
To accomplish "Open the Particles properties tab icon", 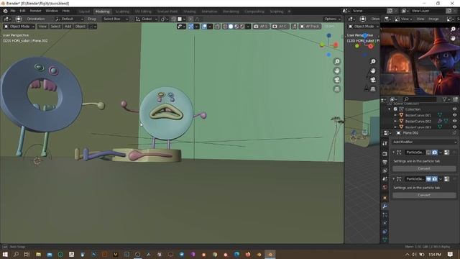I will click(x=385, y=214).
